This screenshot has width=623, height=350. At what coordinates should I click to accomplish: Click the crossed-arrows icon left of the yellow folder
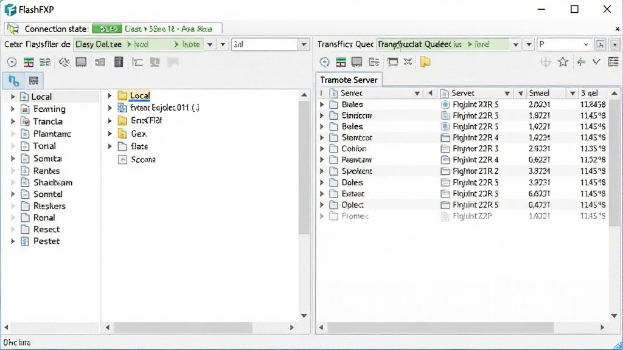click(408, 62)
